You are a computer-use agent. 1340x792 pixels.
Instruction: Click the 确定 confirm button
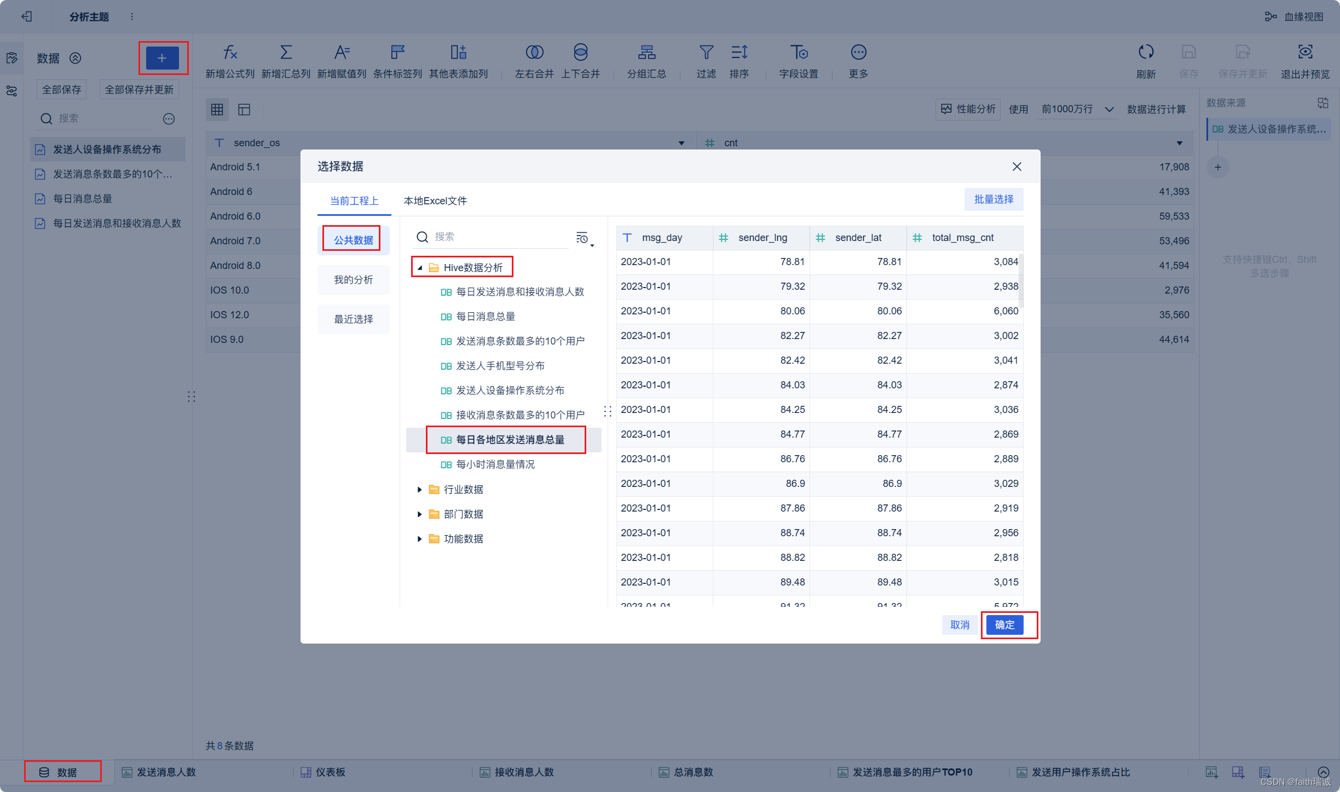[1004, 625]
